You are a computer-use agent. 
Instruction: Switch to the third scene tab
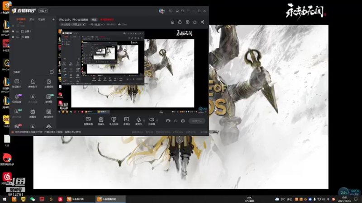click(x=42, y=19)
